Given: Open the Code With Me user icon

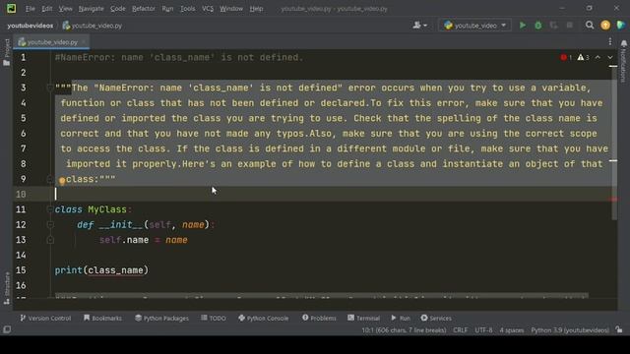Looking at the screenshot, I should tap(419, 26).
